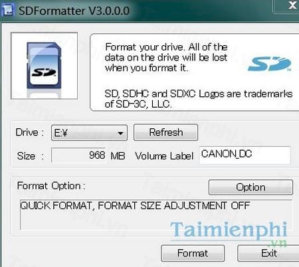299x267 pixels.
Task: Click the Exit button
Action: [268, 253]
